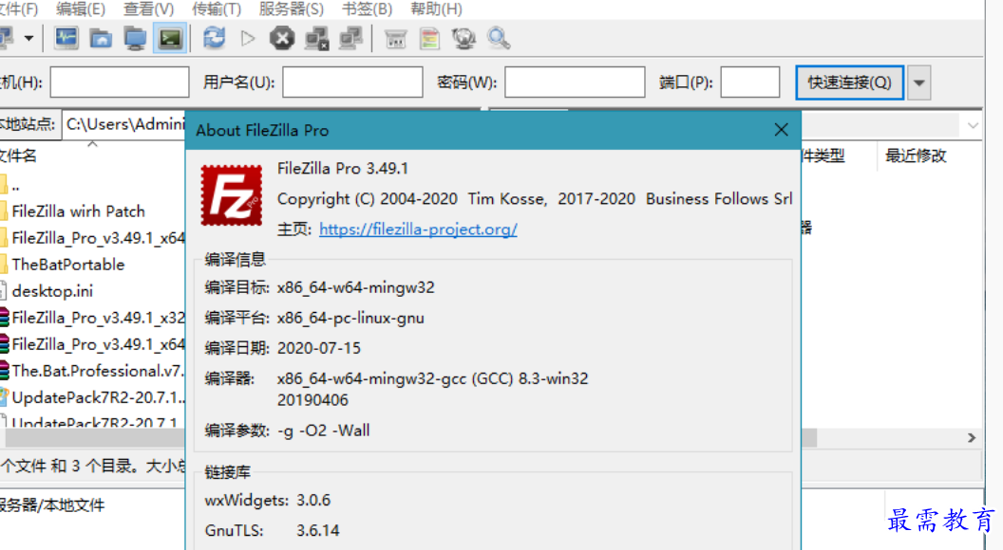
Task: Open the 书签(B) menu
Action: click(367, 9)
